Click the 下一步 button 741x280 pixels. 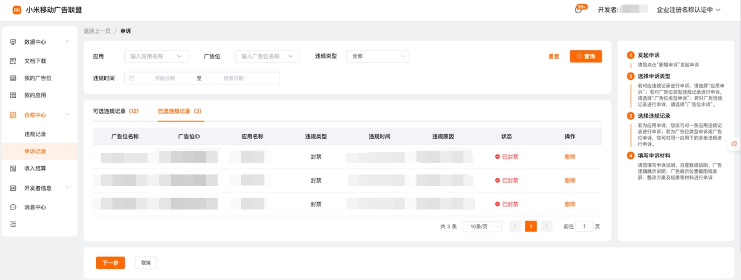tap(110, 263)
